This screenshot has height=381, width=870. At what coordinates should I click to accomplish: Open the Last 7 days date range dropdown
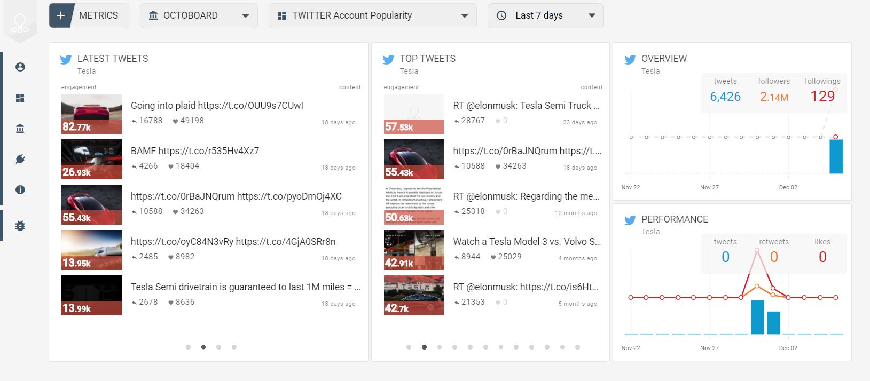pyautogui.click(x=545, y=15)
